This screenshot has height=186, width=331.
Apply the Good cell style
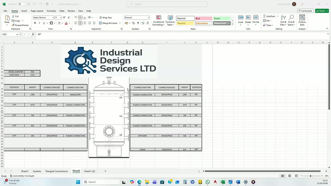[222, 18]
